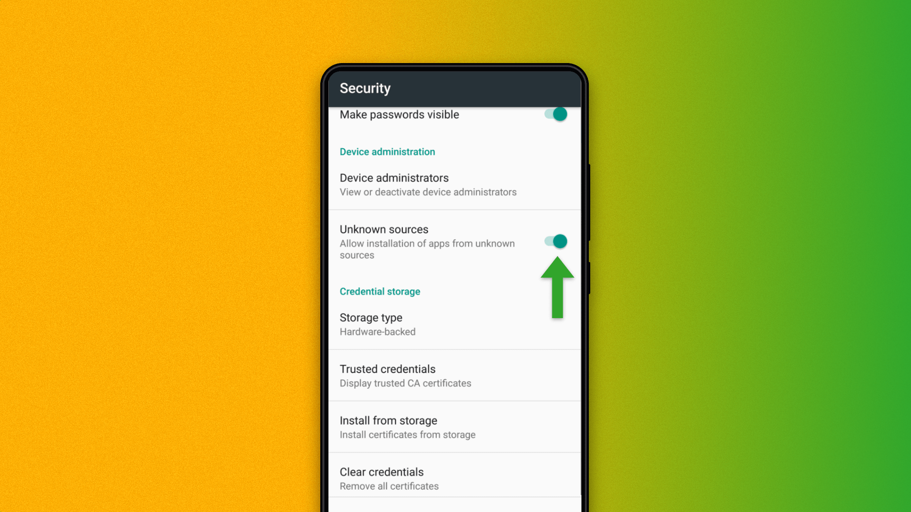Open Device administrators settings
This screenshot has width=911, height=512.
point(455,184)
